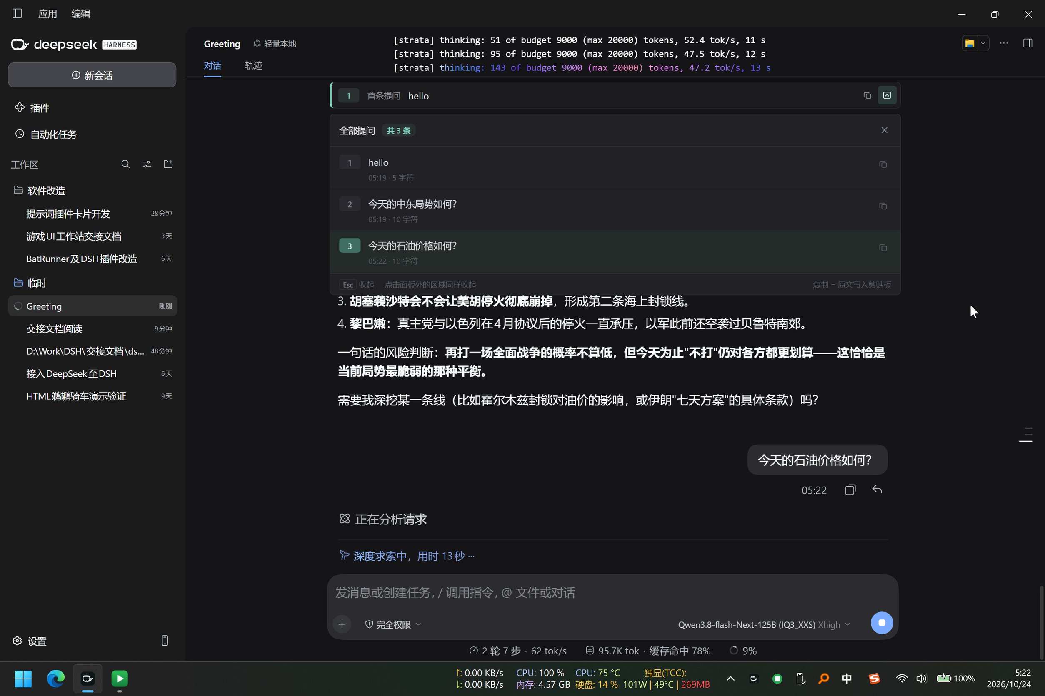Copy question 2 in the list

coord(883,206)
